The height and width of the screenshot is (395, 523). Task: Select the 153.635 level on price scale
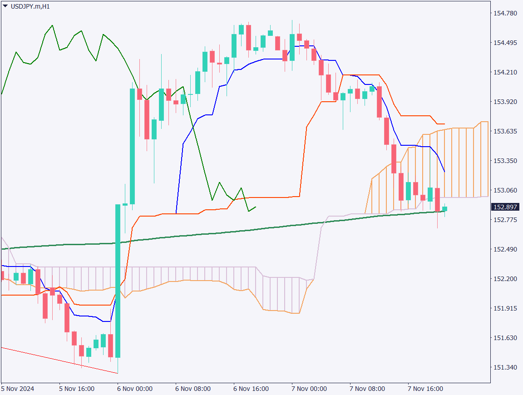(x=505, y=131)
